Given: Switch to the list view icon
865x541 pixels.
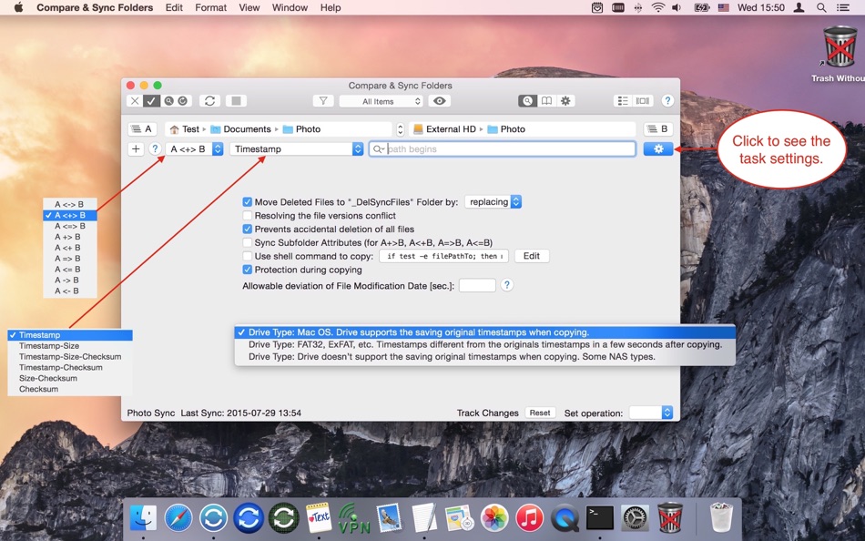Looking at the screenshot, I should [623, 101].
